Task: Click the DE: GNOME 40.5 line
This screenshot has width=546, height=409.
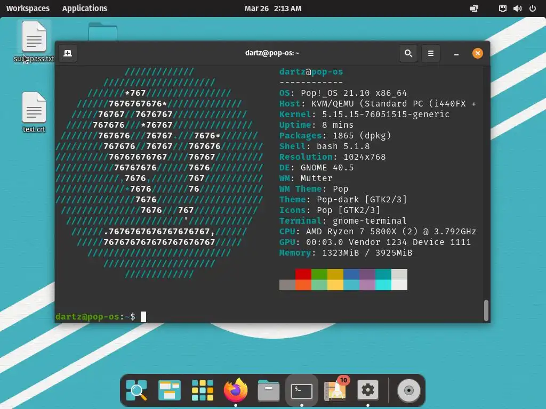Action: (x=316, y=168)
